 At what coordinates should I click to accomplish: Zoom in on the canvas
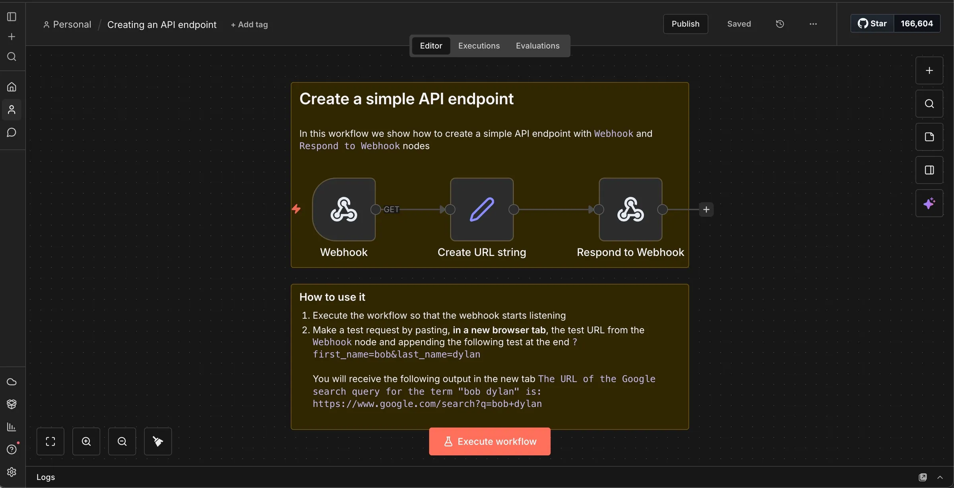click(86, 442)
